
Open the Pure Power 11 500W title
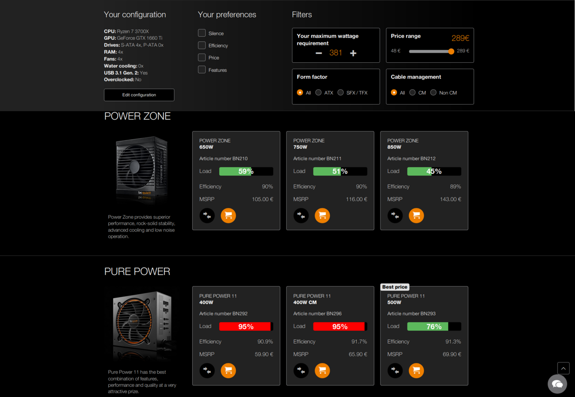point(406,299)
